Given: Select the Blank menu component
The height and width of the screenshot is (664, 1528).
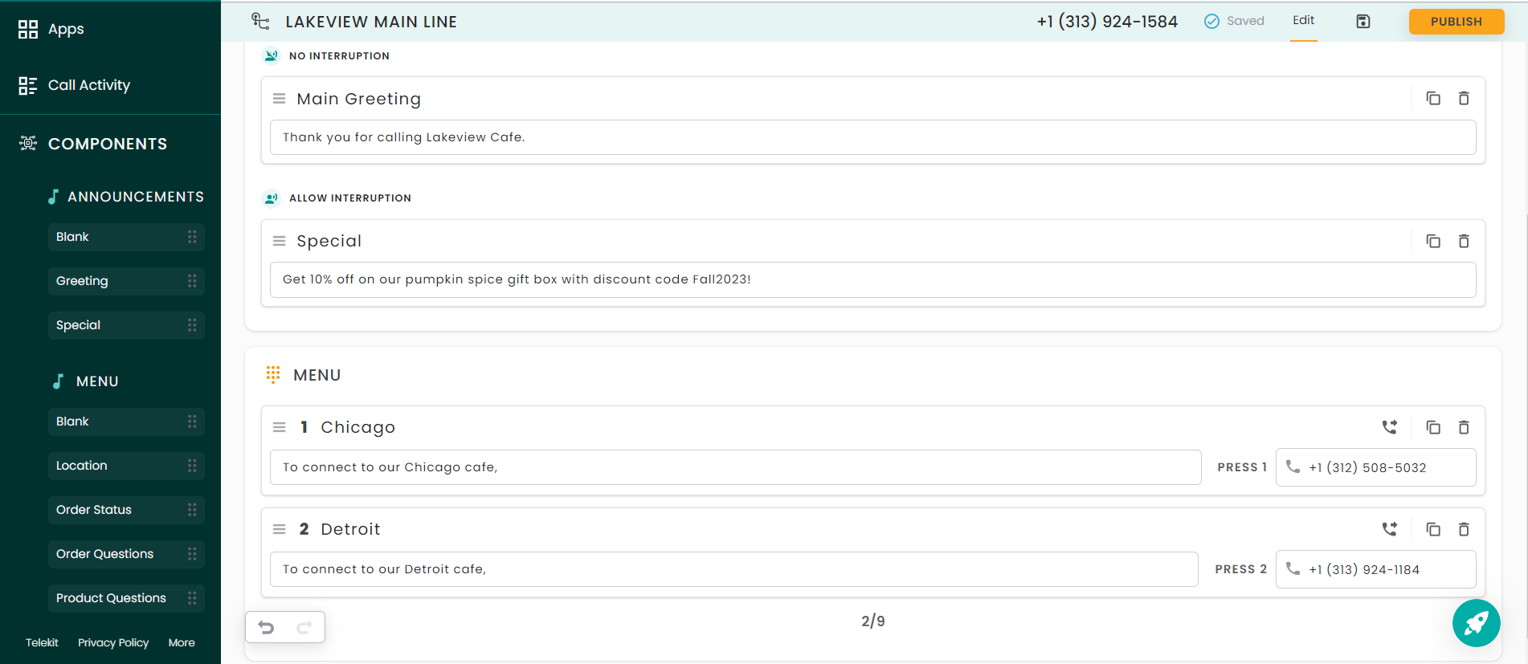Looking at the screenshot, I should tap(126, 422).
